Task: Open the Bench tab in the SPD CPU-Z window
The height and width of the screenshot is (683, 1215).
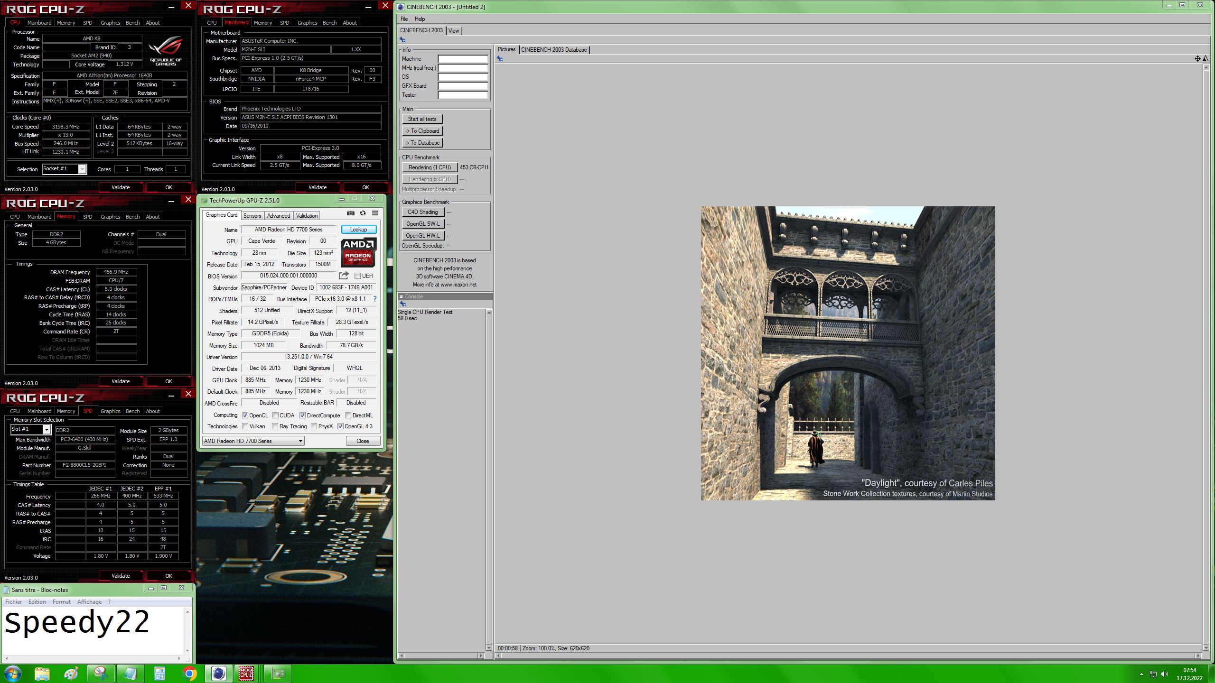Action: (x=132, y=411)
